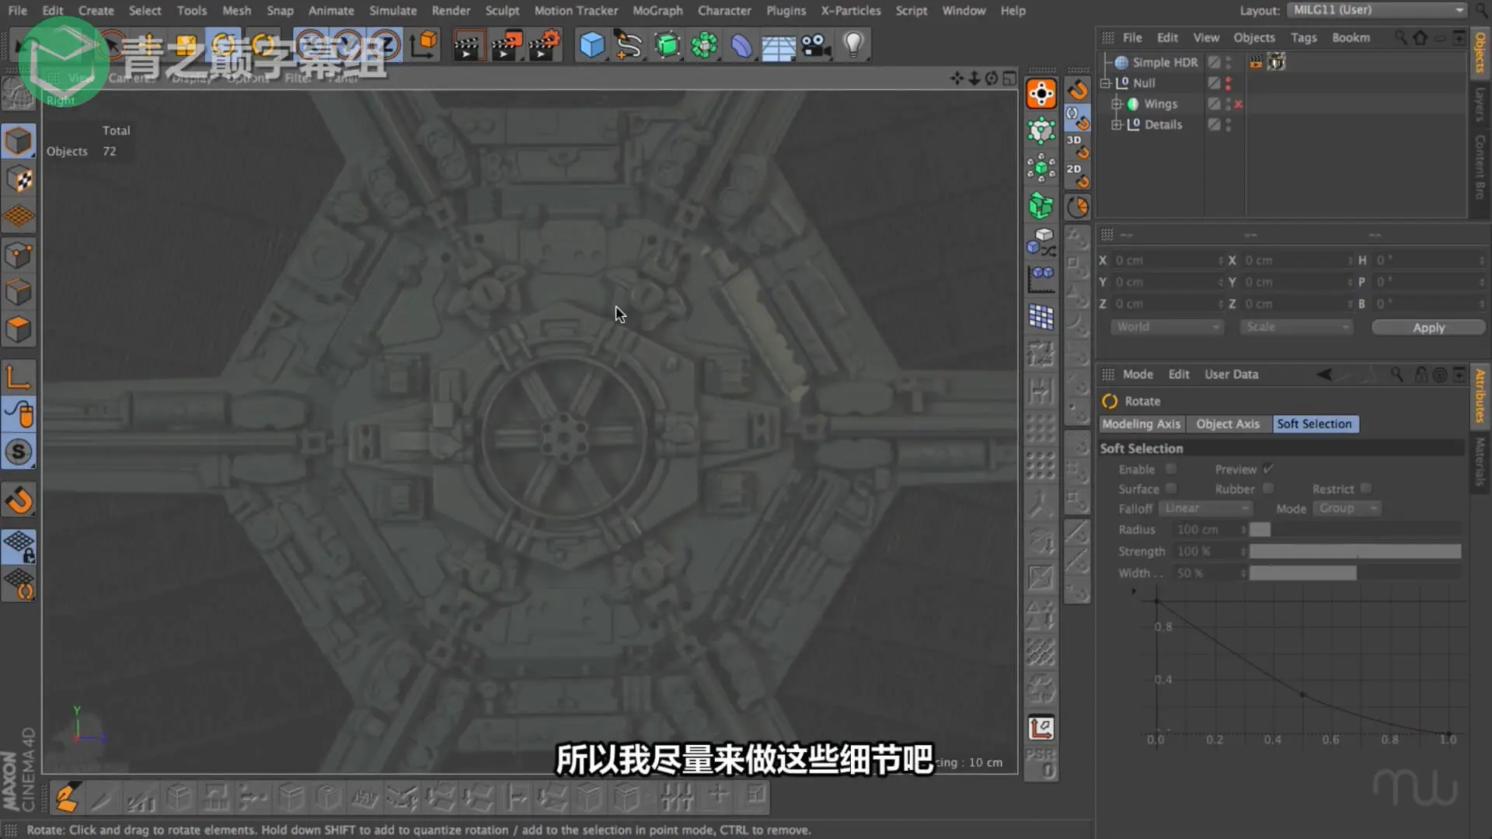Screen dimensions: 1492x839
Task: Expand the Wings object hierarchy
Action: click(1117, 104)
